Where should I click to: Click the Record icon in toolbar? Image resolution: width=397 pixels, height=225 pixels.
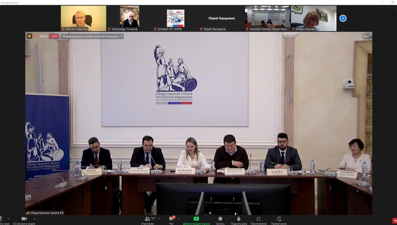coord(220,219)
